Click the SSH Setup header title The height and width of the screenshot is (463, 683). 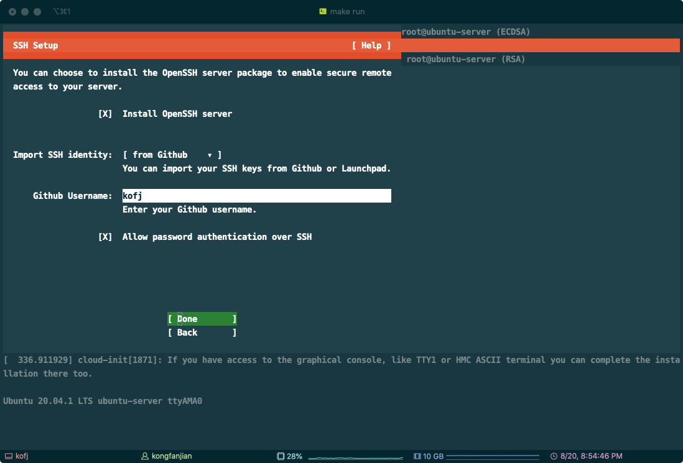coord(35,45)
